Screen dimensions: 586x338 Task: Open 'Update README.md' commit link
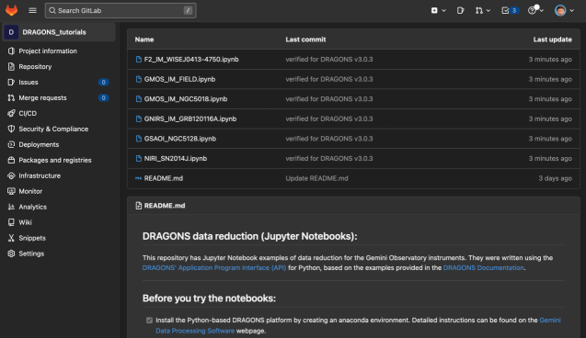316,178
